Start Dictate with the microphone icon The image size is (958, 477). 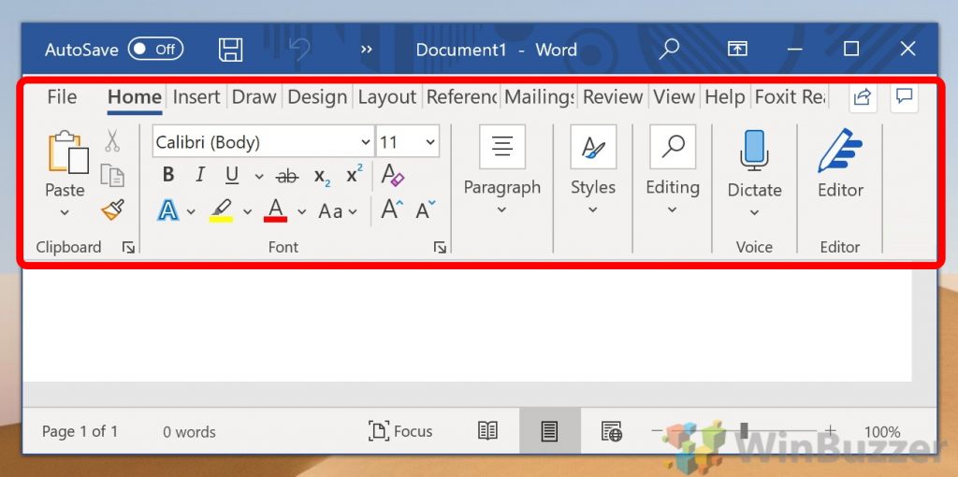[754, 150]
